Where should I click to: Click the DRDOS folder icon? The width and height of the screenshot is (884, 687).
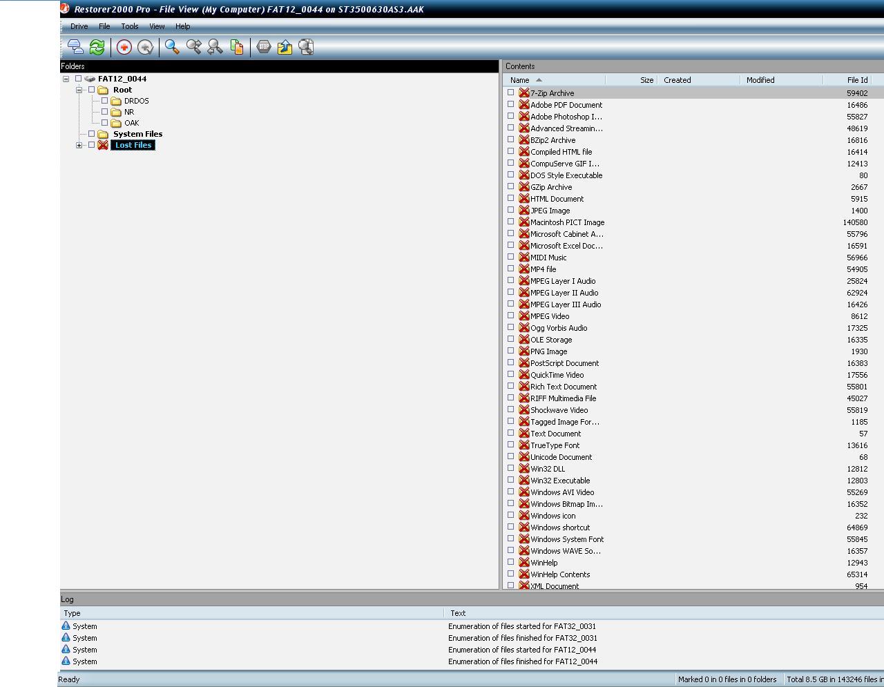[x=116, y=101]
